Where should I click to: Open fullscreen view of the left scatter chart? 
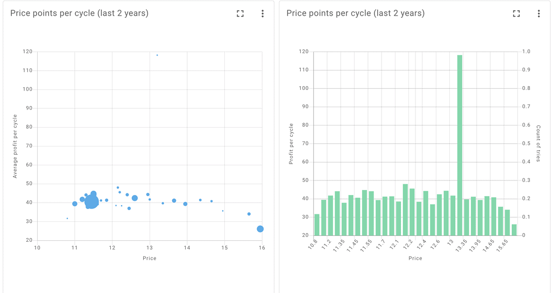pos(240,13)
